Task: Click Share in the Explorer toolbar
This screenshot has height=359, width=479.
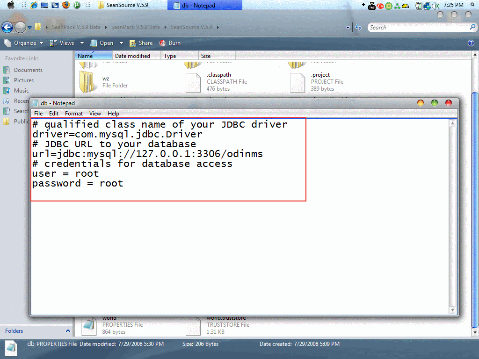Action: point(141,43)
